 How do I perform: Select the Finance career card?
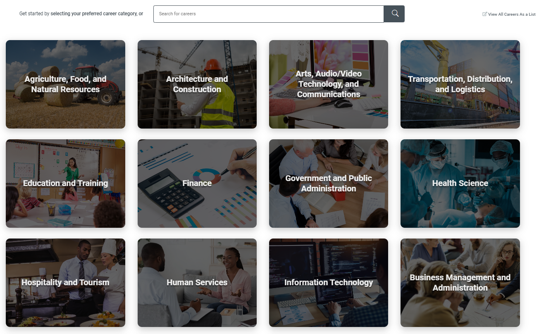197,184
